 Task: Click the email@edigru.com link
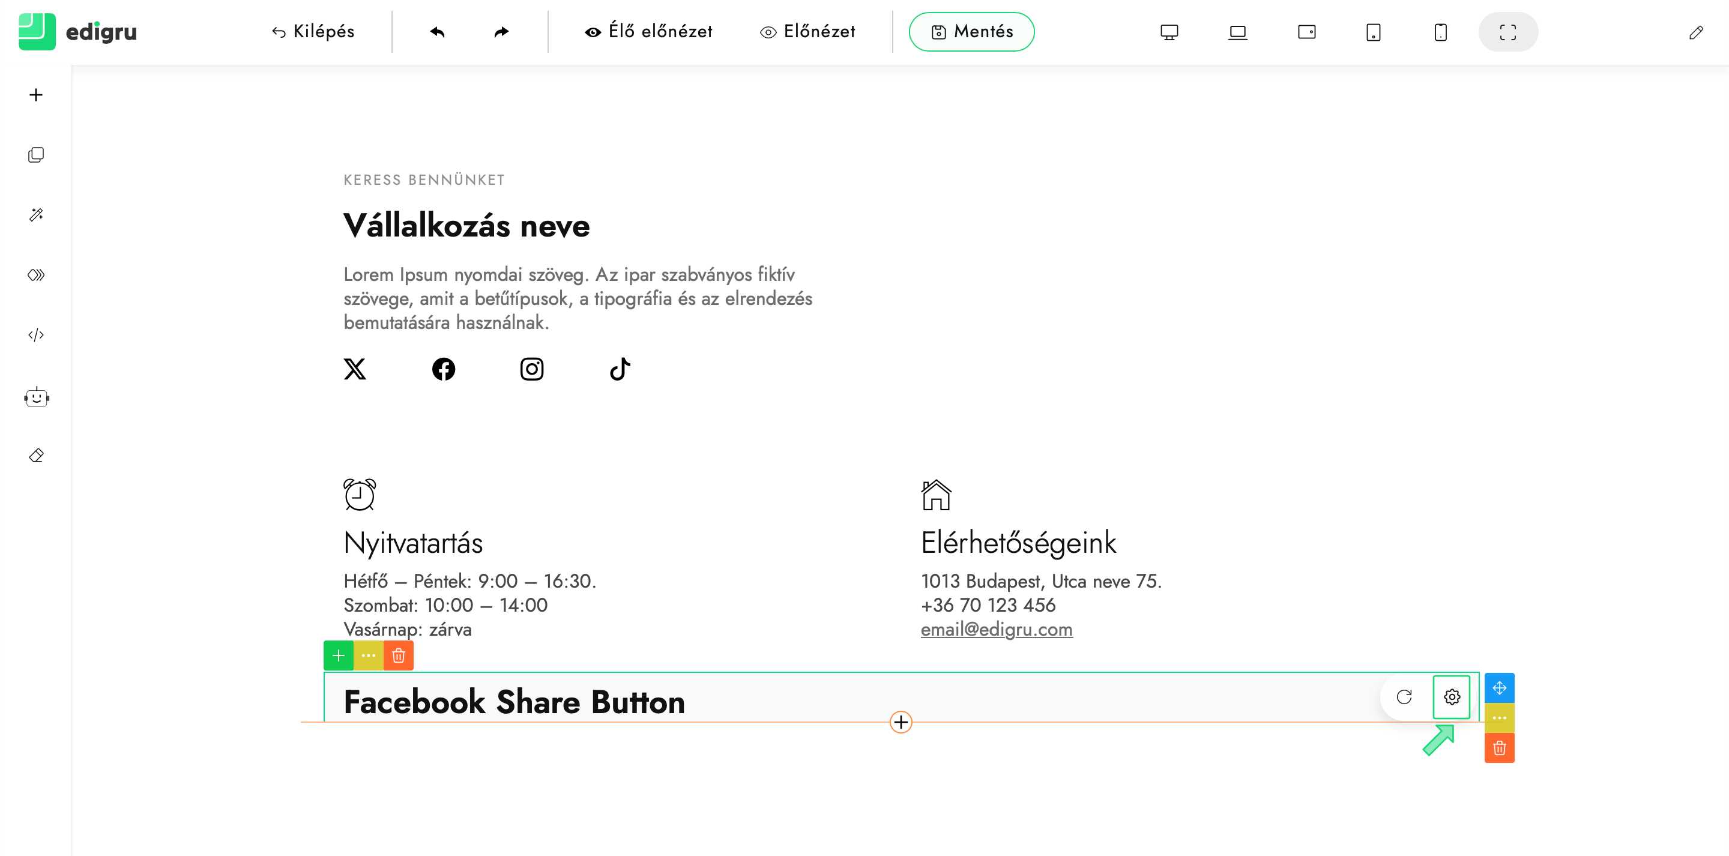pos(996,629)
